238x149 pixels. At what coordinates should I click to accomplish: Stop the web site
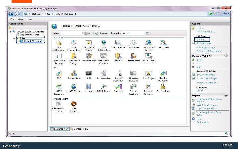pyautogui.click(x=199, y=67)
